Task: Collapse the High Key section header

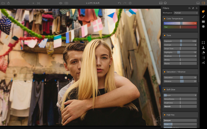Action: click(180, 115)
